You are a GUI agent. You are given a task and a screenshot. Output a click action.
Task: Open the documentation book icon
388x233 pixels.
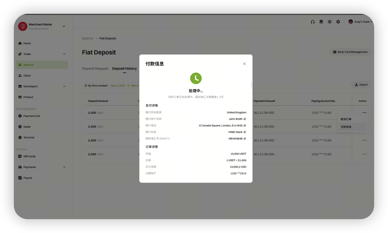click(321, 22)
